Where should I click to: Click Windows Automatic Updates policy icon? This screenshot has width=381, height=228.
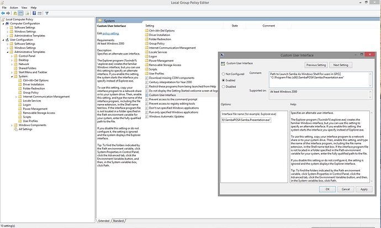tap(147, 117)
